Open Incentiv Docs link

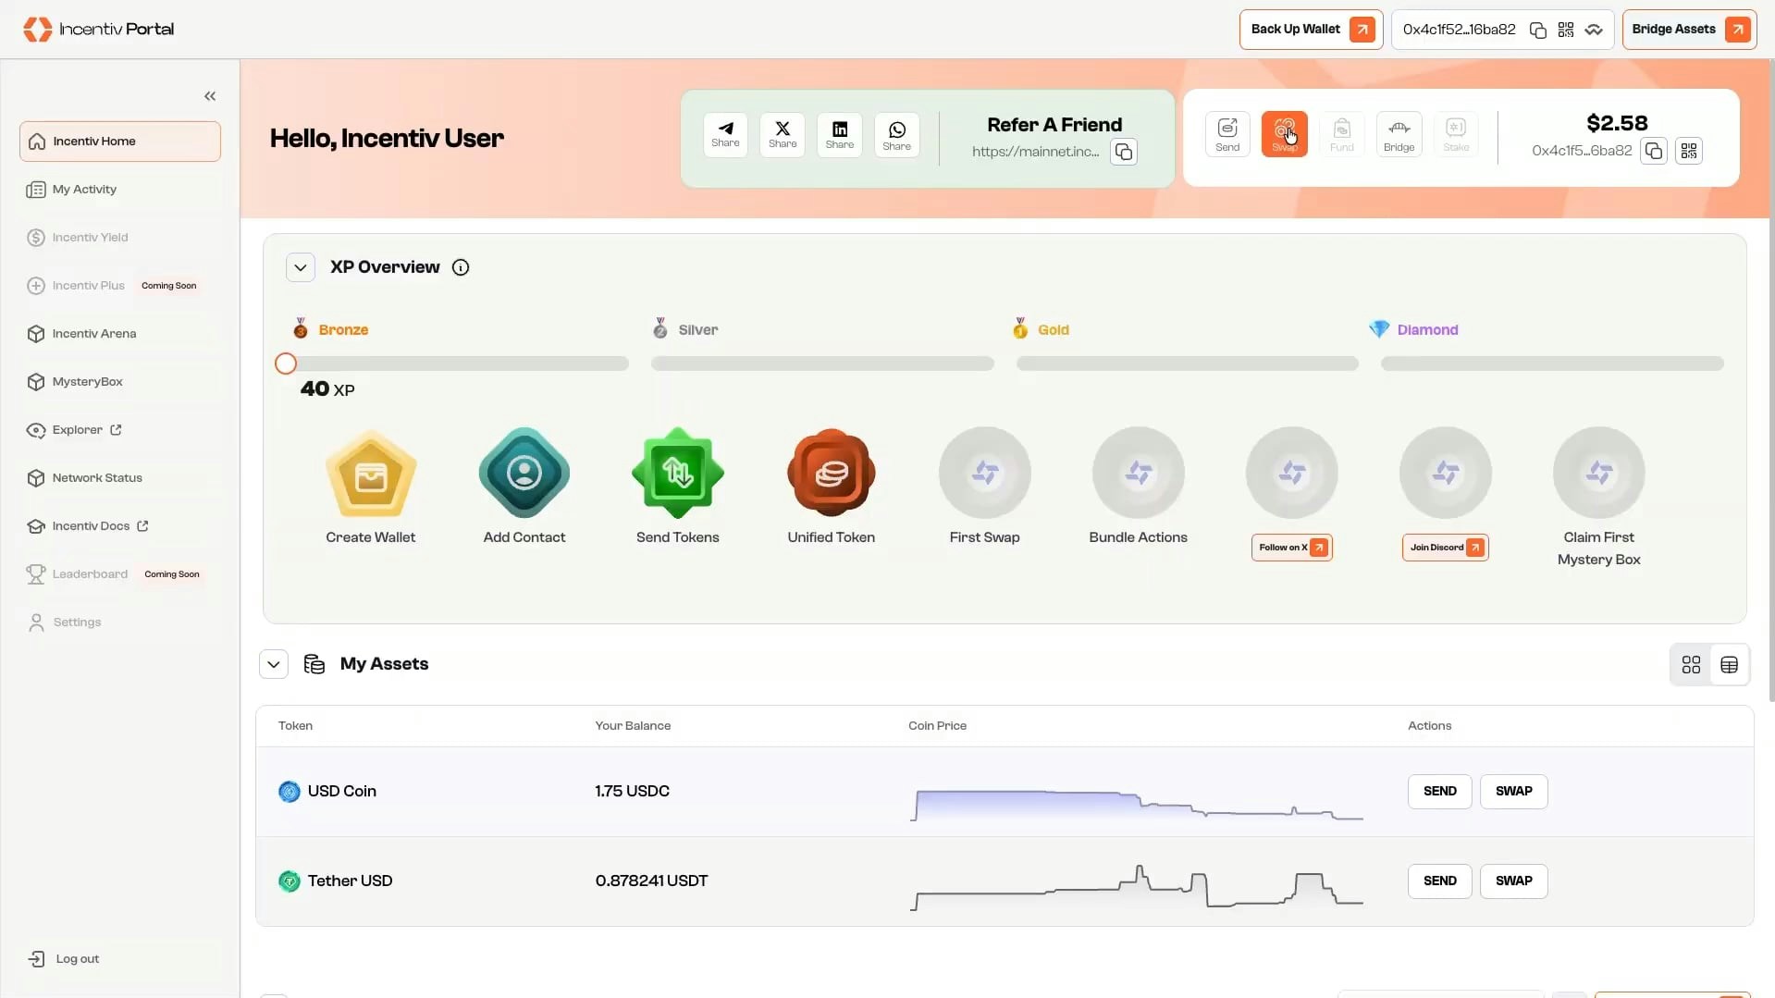pyautogui.click(x=120, y=526)
